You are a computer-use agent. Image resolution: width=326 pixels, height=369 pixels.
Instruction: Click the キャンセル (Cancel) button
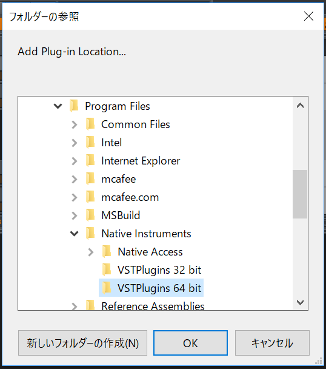point(272,343)
